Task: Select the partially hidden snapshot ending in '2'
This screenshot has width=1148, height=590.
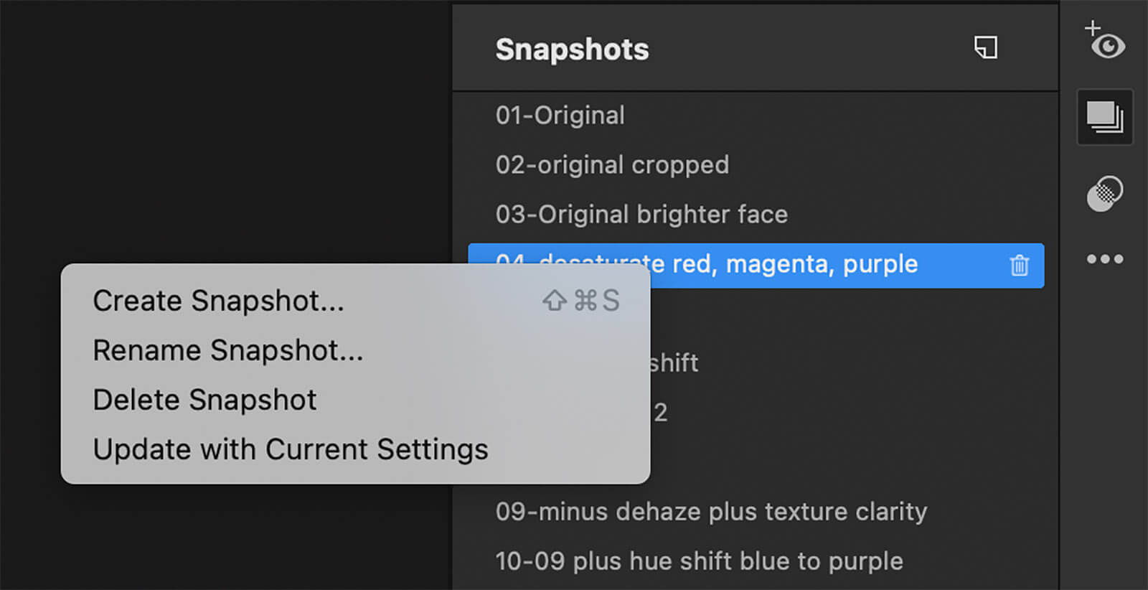Action: click(x=662, y=411)
